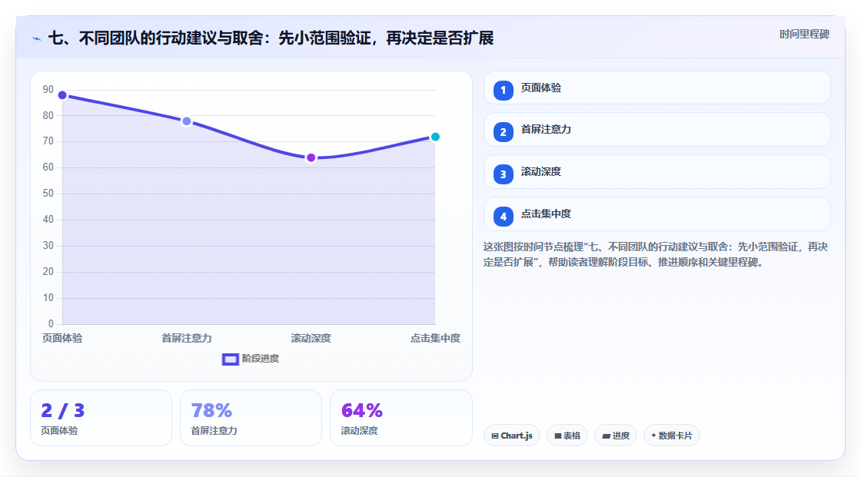Viewport: 861px width, 477px height.
Task: Click the lightning icon beside the title
Action: (37, 39)
